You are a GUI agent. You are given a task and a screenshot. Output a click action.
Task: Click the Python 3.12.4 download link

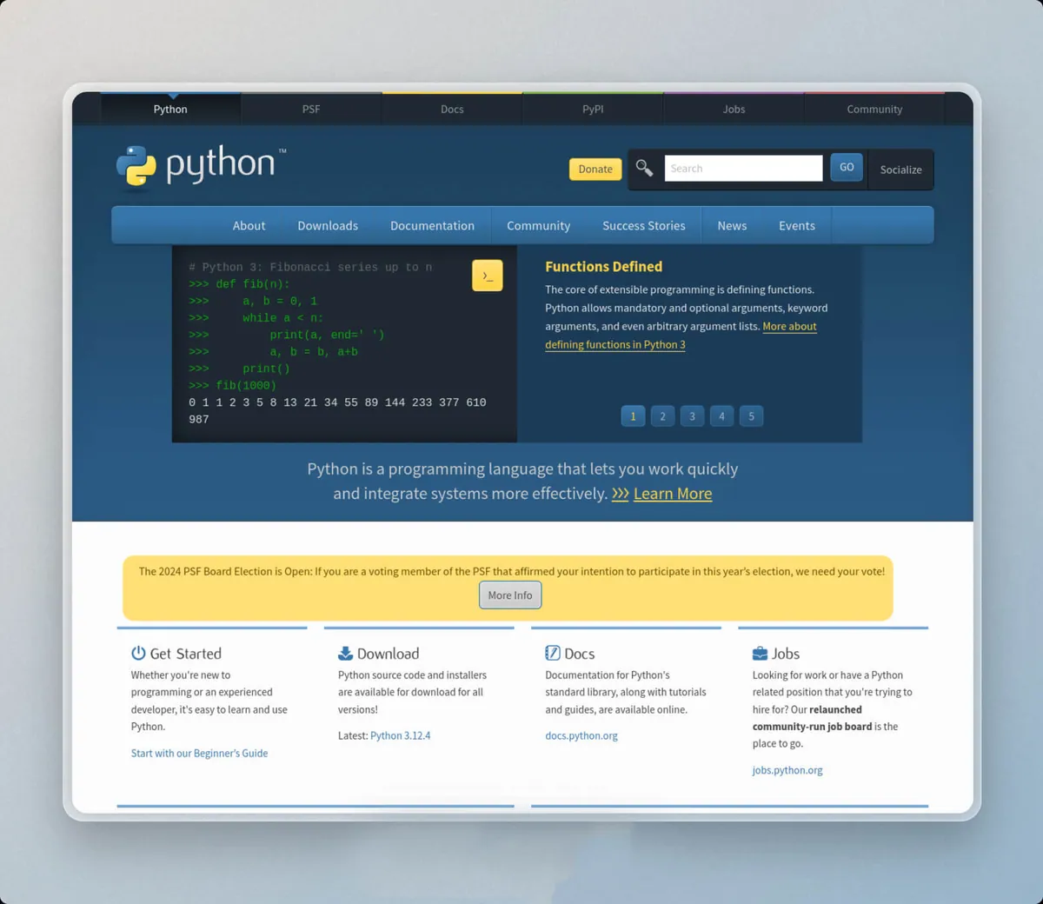click(400, 735)
